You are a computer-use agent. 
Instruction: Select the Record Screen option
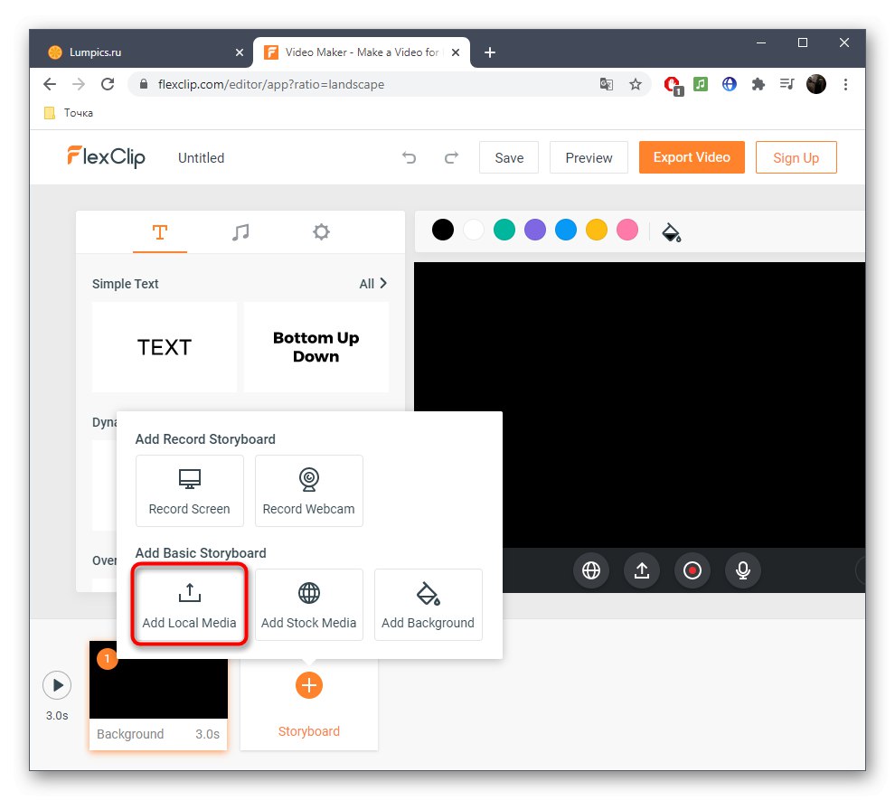[189, 491]
